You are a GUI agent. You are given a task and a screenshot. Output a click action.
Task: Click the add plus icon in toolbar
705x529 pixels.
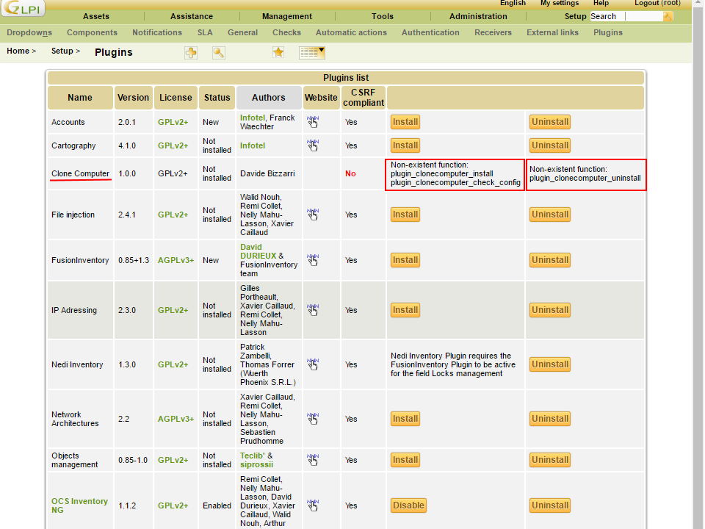pyautogui.click(x=191, y=53)
